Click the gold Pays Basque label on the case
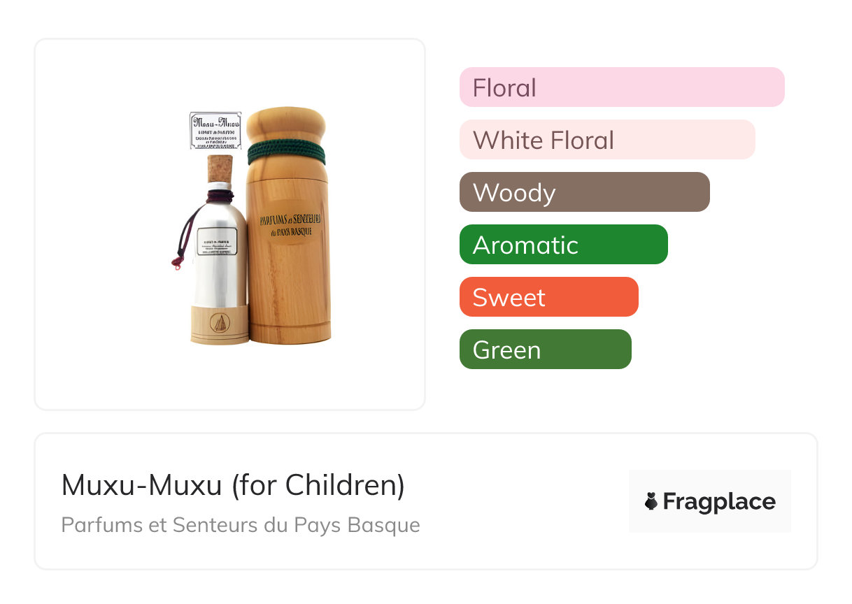Image resolution: width=852 pixels, height=604 pixels. tap(290, 224)
